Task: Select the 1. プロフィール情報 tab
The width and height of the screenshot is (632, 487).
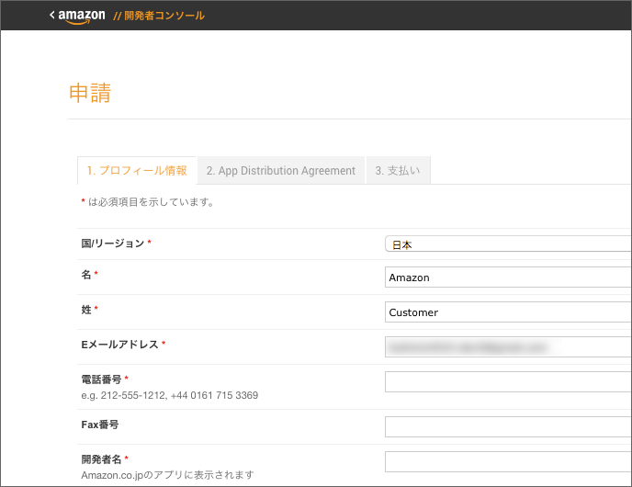Action: pos(137,170)
